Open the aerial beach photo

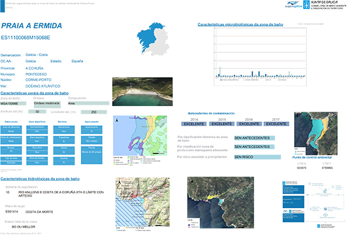(x=142, y=91)
